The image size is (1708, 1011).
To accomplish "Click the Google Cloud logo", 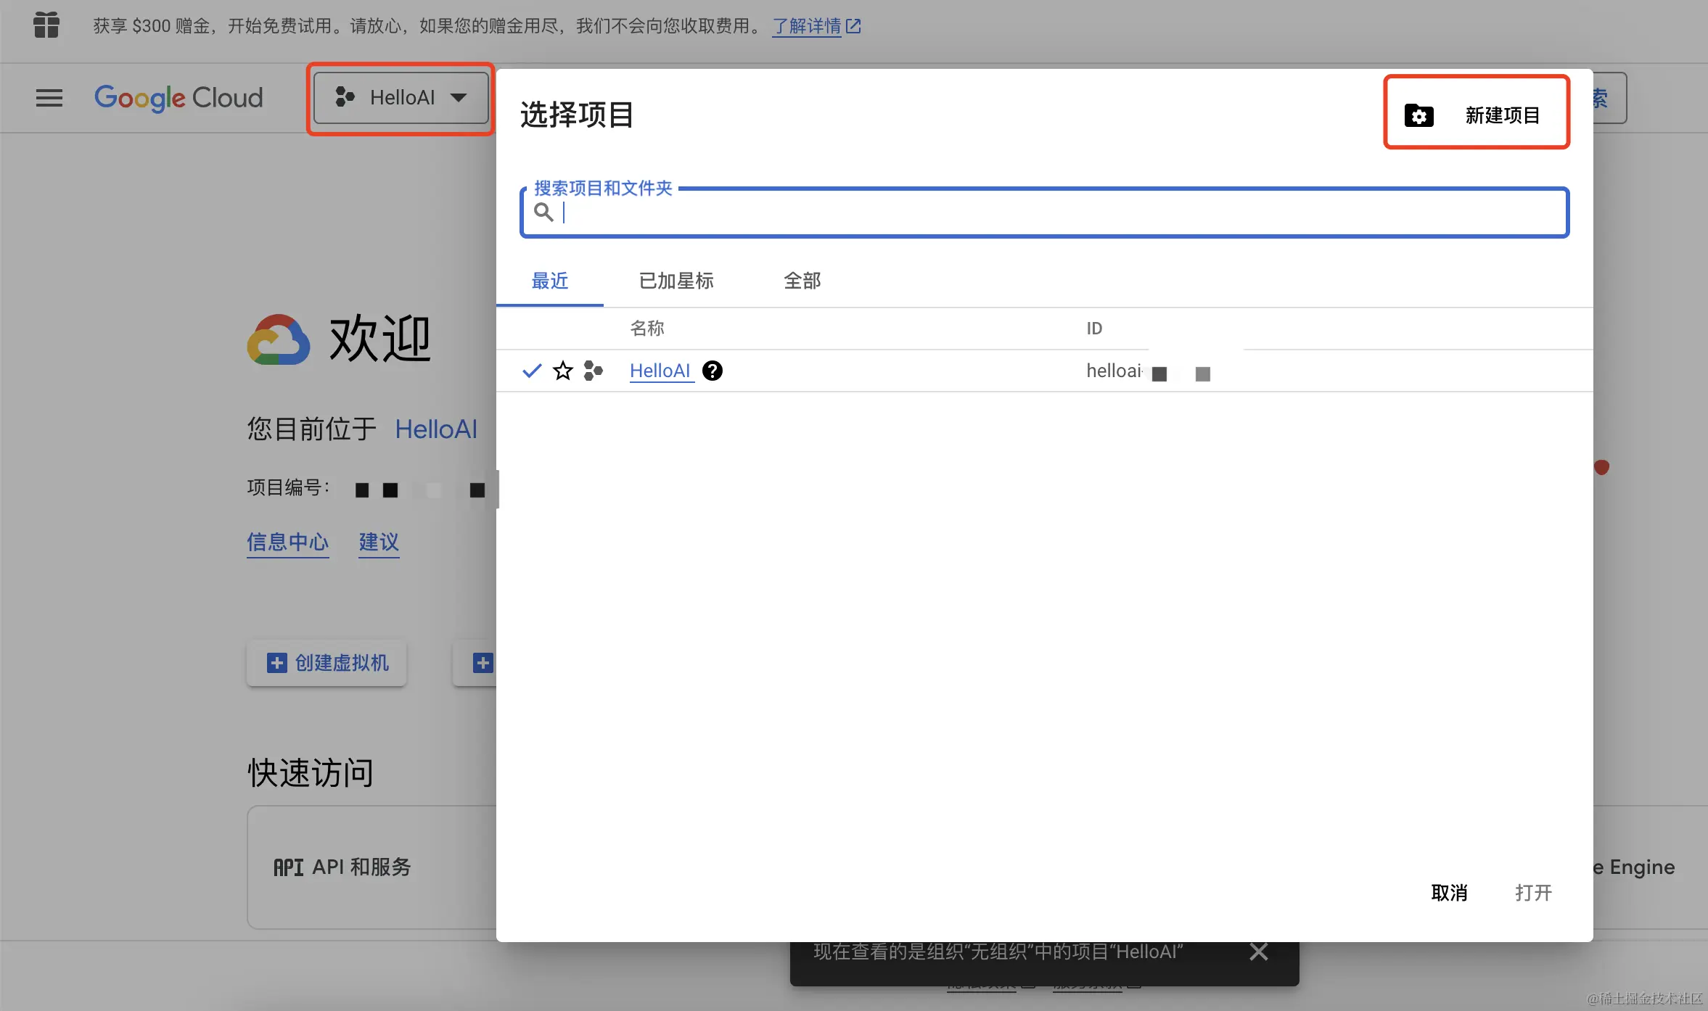I will tap(178, 98).
